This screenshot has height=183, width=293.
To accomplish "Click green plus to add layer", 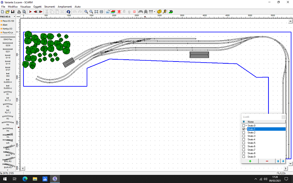I will click(250, 161).
